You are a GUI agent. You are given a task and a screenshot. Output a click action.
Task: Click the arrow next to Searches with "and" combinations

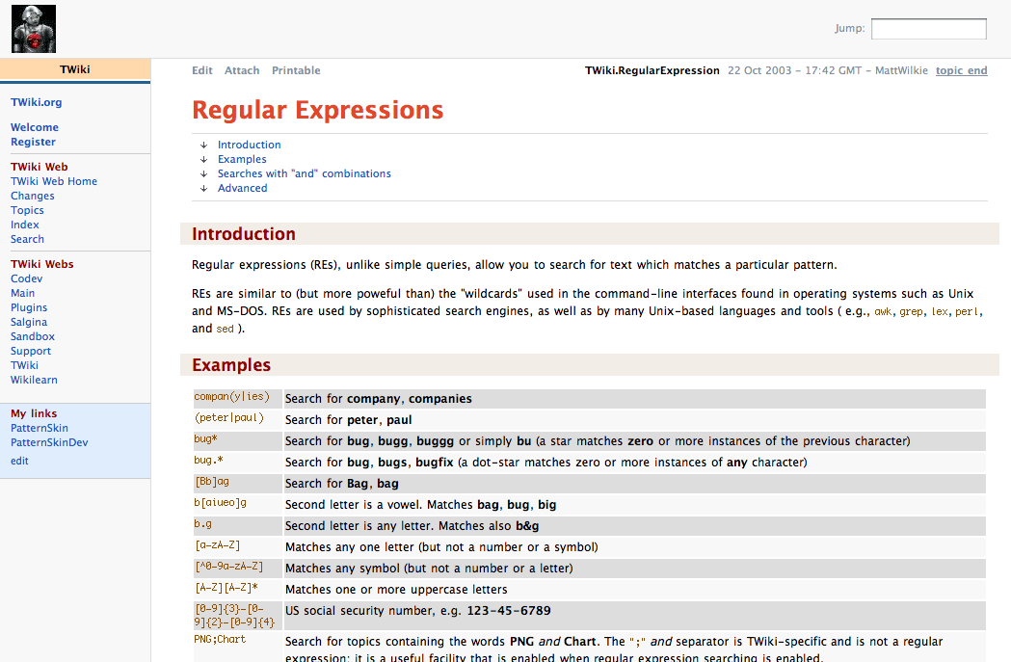point(204,174)
